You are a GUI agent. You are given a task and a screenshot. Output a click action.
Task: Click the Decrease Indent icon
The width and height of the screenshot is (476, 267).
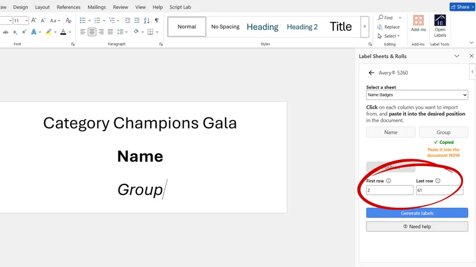pyautogui.click(x=127, y=20)
